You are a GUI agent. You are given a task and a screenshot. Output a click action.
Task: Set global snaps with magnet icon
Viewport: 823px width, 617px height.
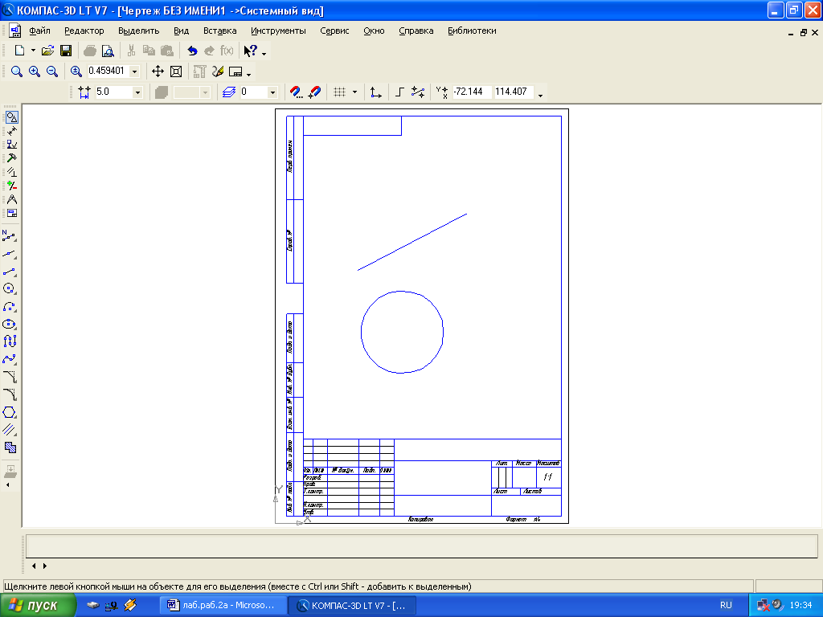coord(296,92)
